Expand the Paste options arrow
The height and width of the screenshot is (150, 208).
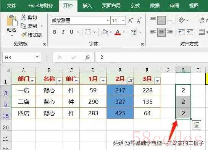pos(12,35)
